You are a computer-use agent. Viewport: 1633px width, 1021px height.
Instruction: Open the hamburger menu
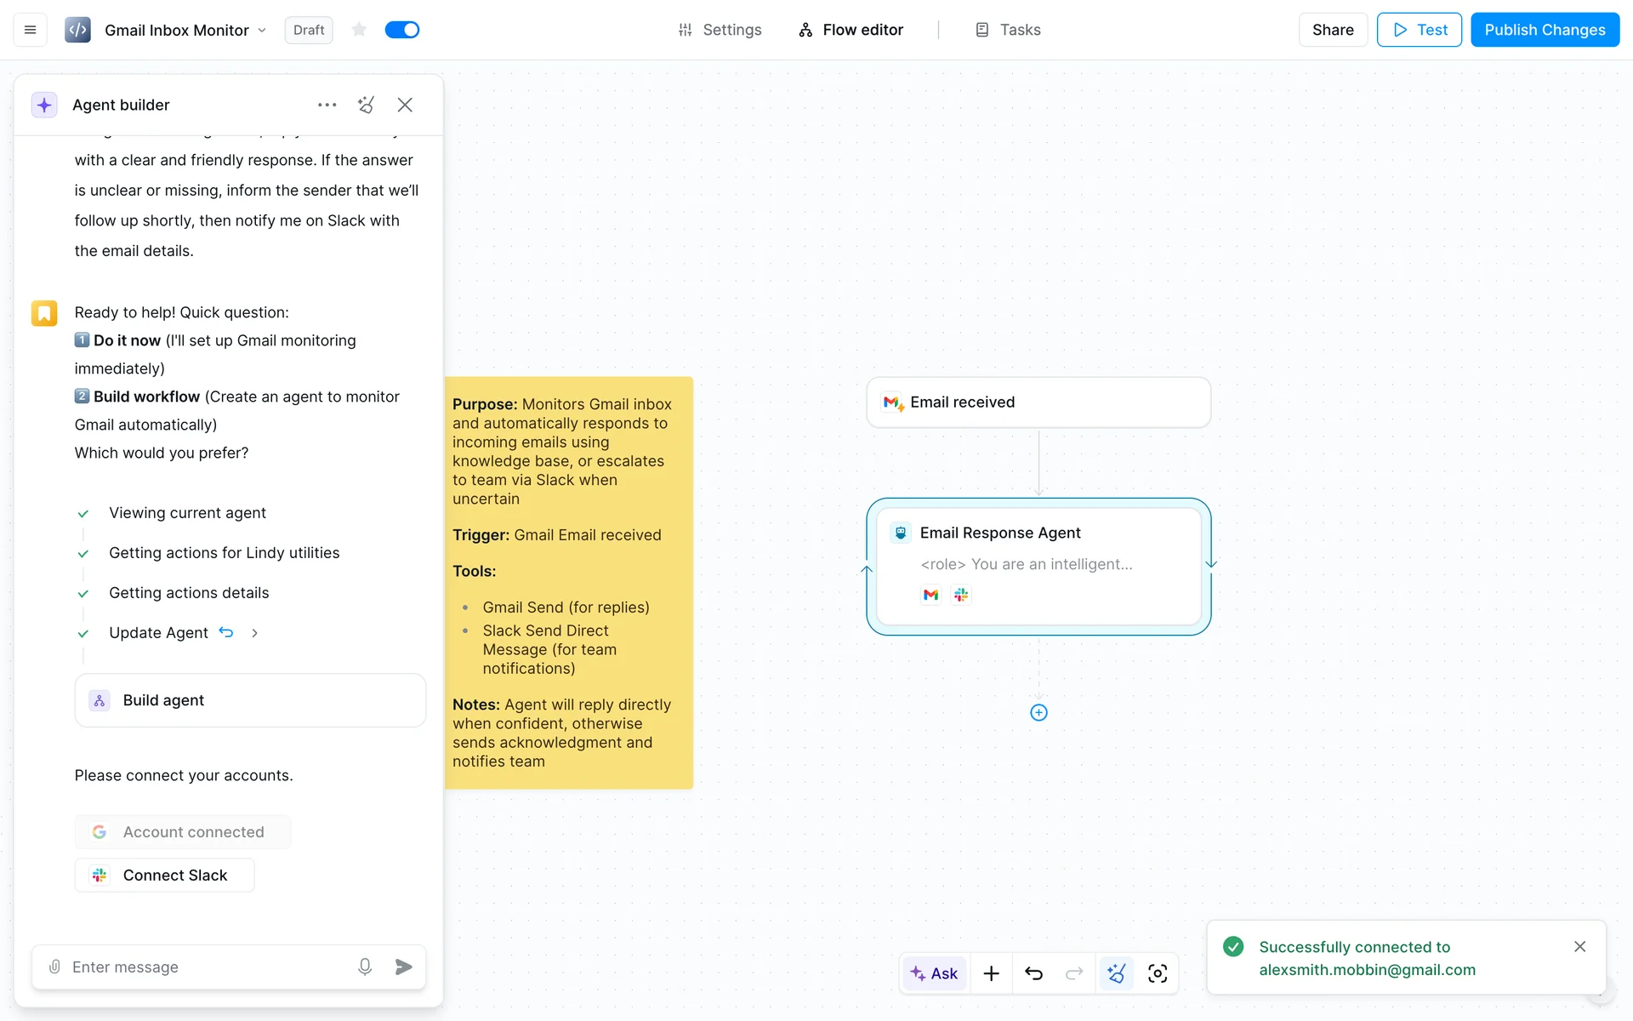click(x=30, y=30)
